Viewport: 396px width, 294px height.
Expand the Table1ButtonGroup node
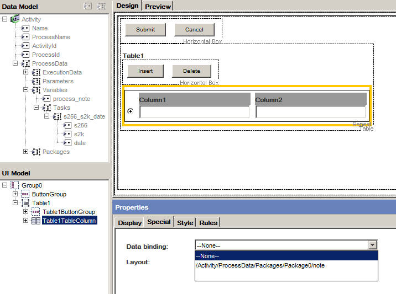pyautogui.click(x=25, y=212)
